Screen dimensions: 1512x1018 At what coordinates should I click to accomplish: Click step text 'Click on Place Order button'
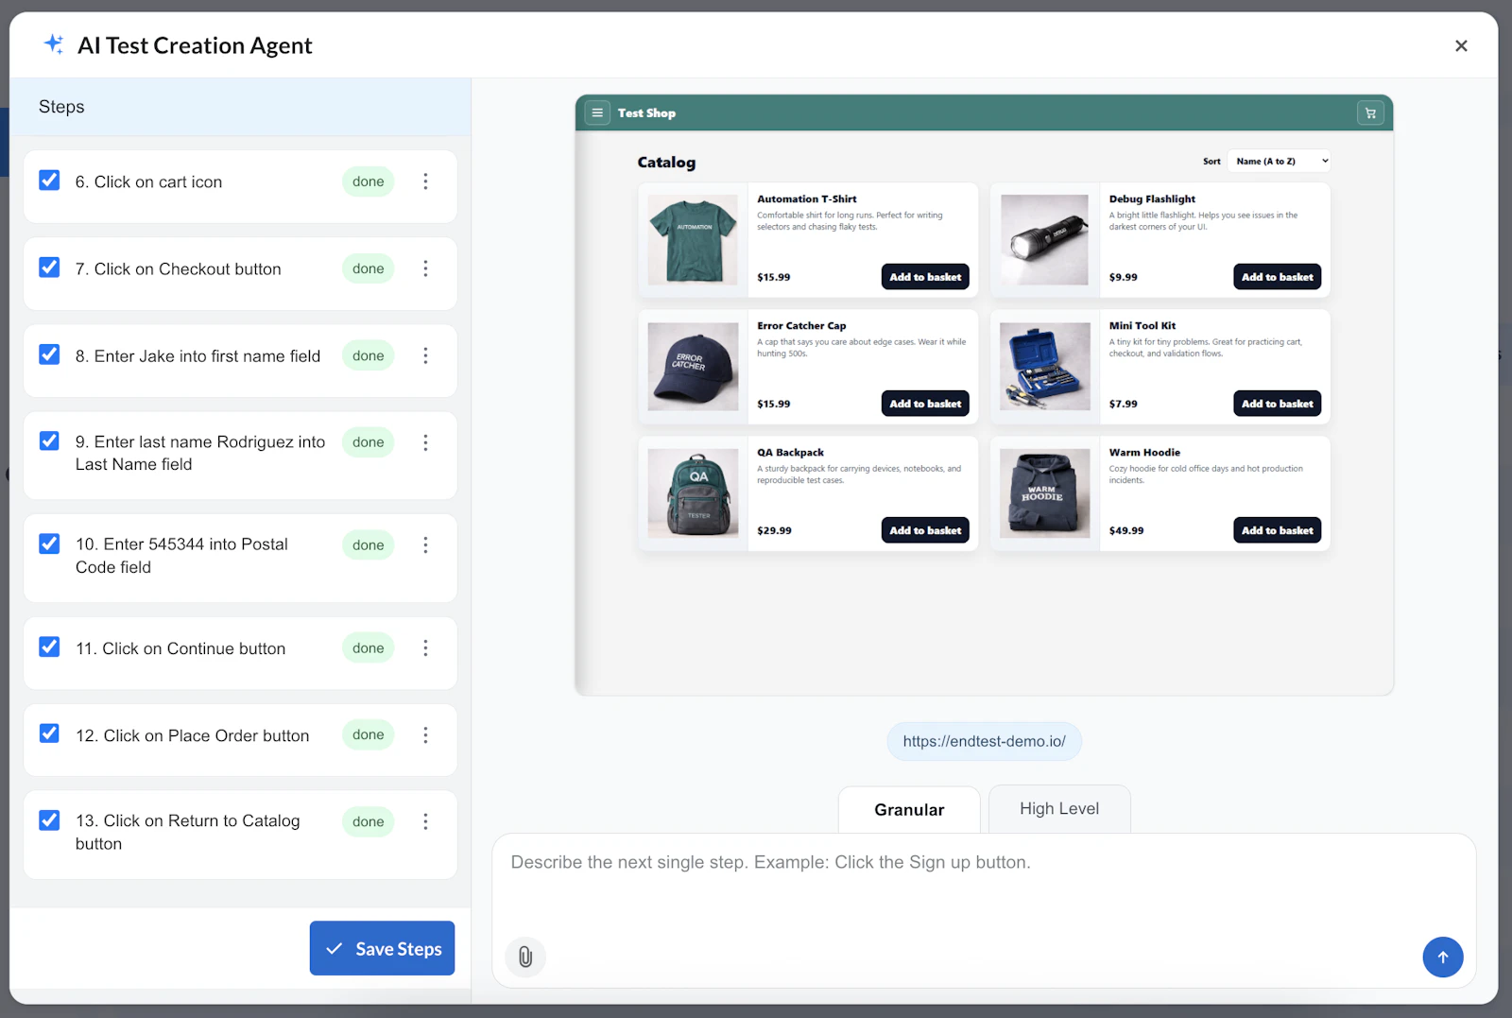[x=206, y=735]
